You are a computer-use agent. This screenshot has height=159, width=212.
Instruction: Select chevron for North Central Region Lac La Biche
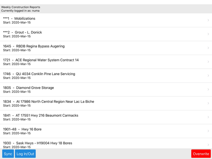[208, 103]
